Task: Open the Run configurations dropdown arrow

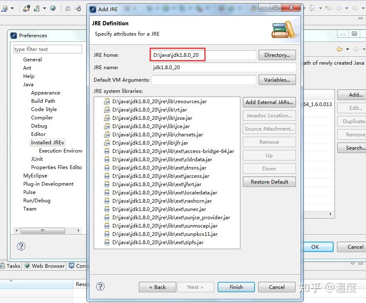Action: (x=44, y=8)
